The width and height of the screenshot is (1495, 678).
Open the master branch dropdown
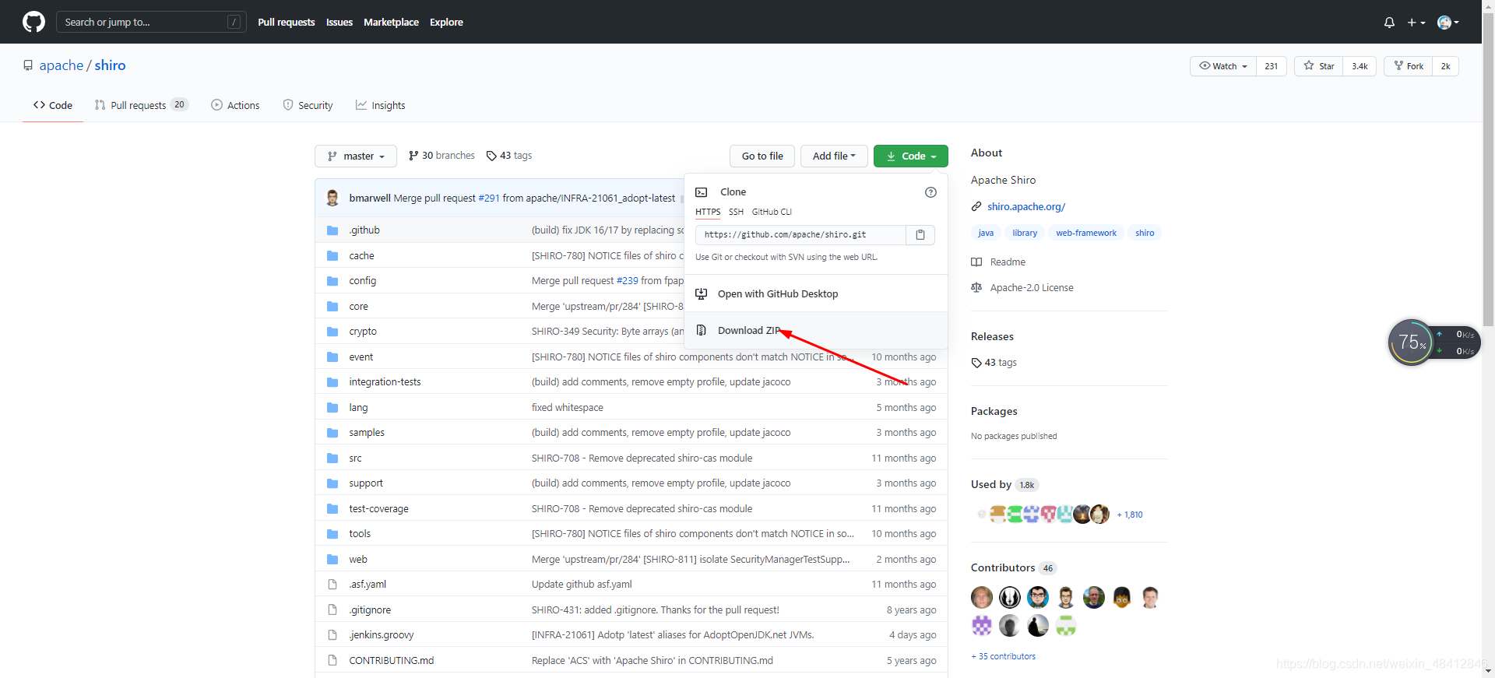point(356,156)
